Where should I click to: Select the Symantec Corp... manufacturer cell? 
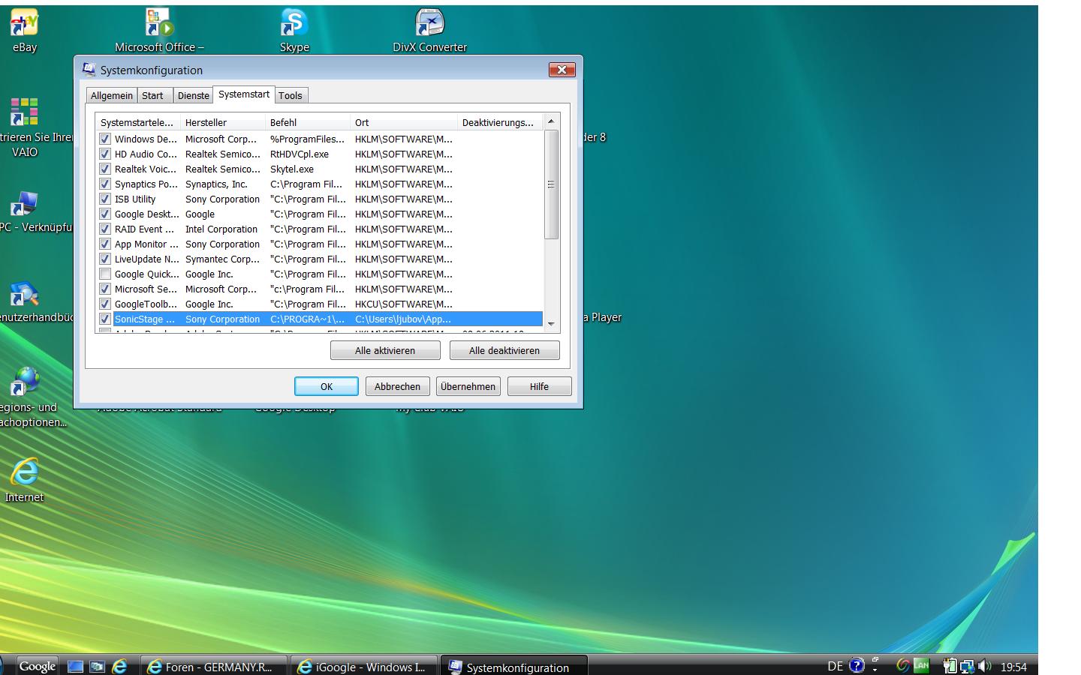tap(222, 259)
